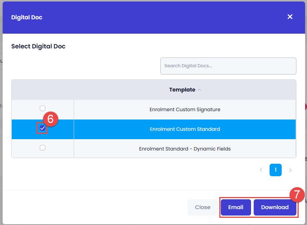307x225 pixels.
Task: Click the highlighted Enrolment Custom Standard name
Action: (185, 129)
